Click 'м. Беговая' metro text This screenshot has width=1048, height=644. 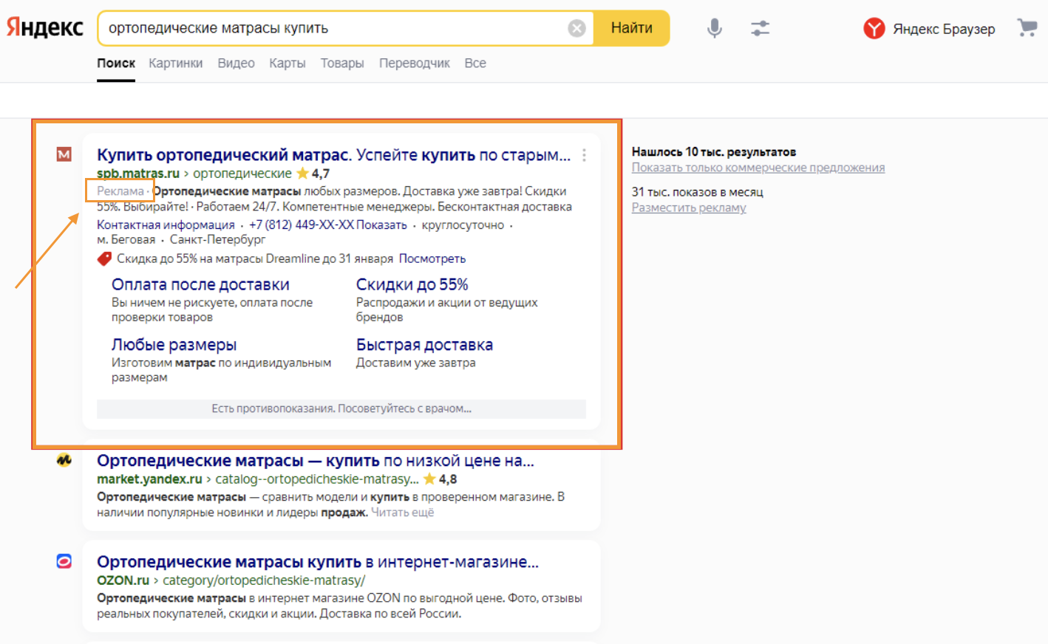tap(126, 239)
